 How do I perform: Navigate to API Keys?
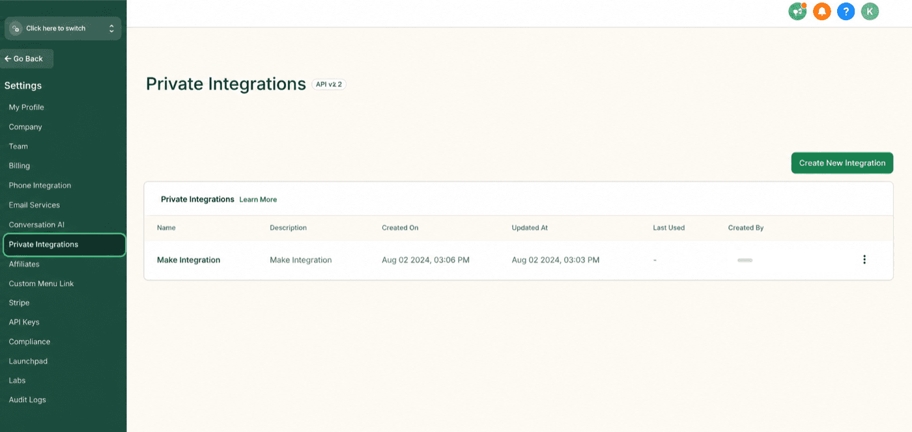(24, 322)
